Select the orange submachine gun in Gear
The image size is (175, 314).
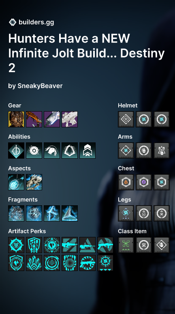pyautogui.click(x=34, y=119)
